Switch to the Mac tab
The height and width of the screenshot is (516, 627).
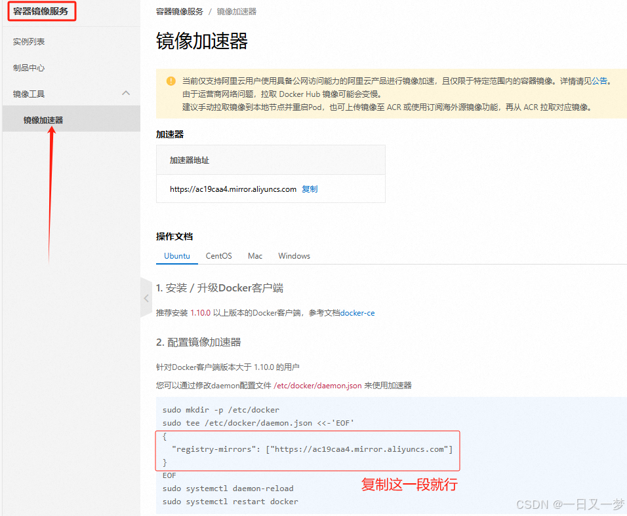(x=255, y=256)
